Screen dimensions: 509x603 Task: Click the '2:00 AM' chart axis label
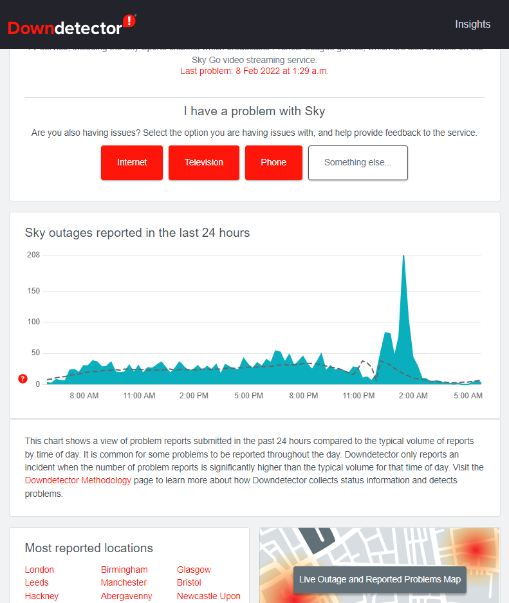coord(413,396)
